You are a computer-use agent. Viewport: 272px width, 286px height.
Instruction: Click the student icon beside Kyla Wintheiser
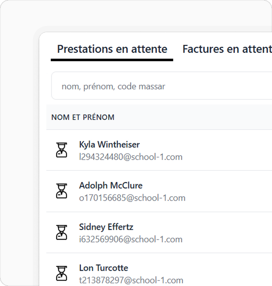tap(62, 150)
